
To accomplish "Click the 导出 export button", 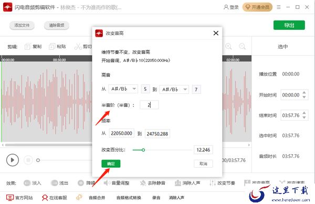I will [289, 25].
